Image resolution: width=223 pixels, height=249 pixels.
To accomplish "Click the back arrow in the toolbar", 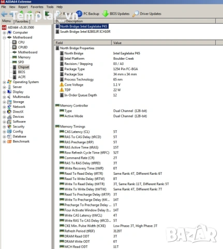I will (4, 14).
